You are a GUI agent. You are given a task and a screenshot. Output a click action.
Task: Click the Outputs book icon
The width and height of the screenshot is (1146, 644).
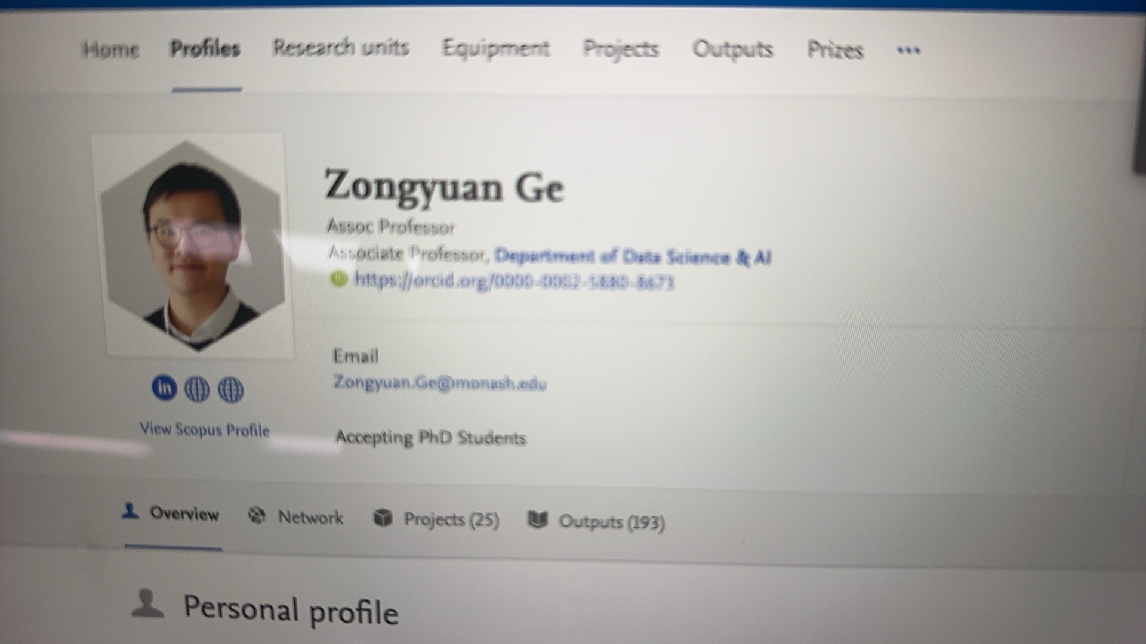pos(537,519)
